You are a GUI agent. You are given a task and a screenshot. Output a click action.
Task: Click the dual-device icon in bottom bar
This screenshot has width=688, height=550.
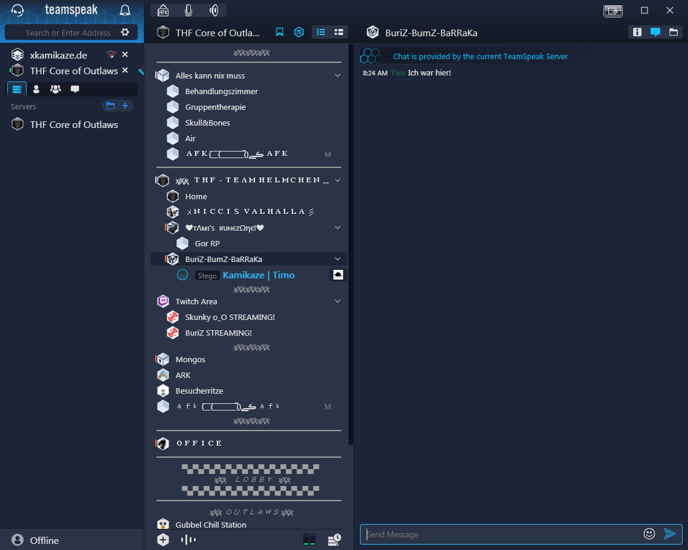click(x=309, y=540)
